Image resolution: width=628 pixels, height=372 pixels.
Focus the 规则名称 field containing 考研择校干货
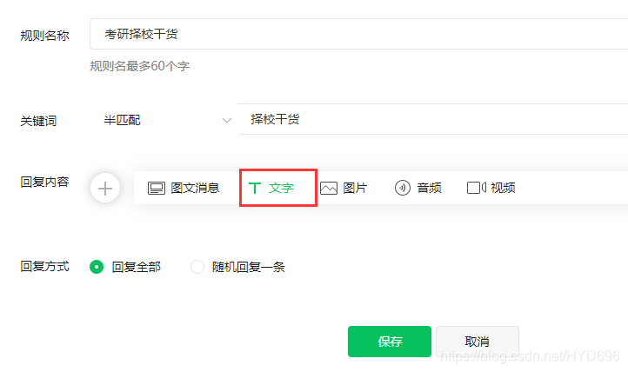pyautogui.click(x=359, y=34)
